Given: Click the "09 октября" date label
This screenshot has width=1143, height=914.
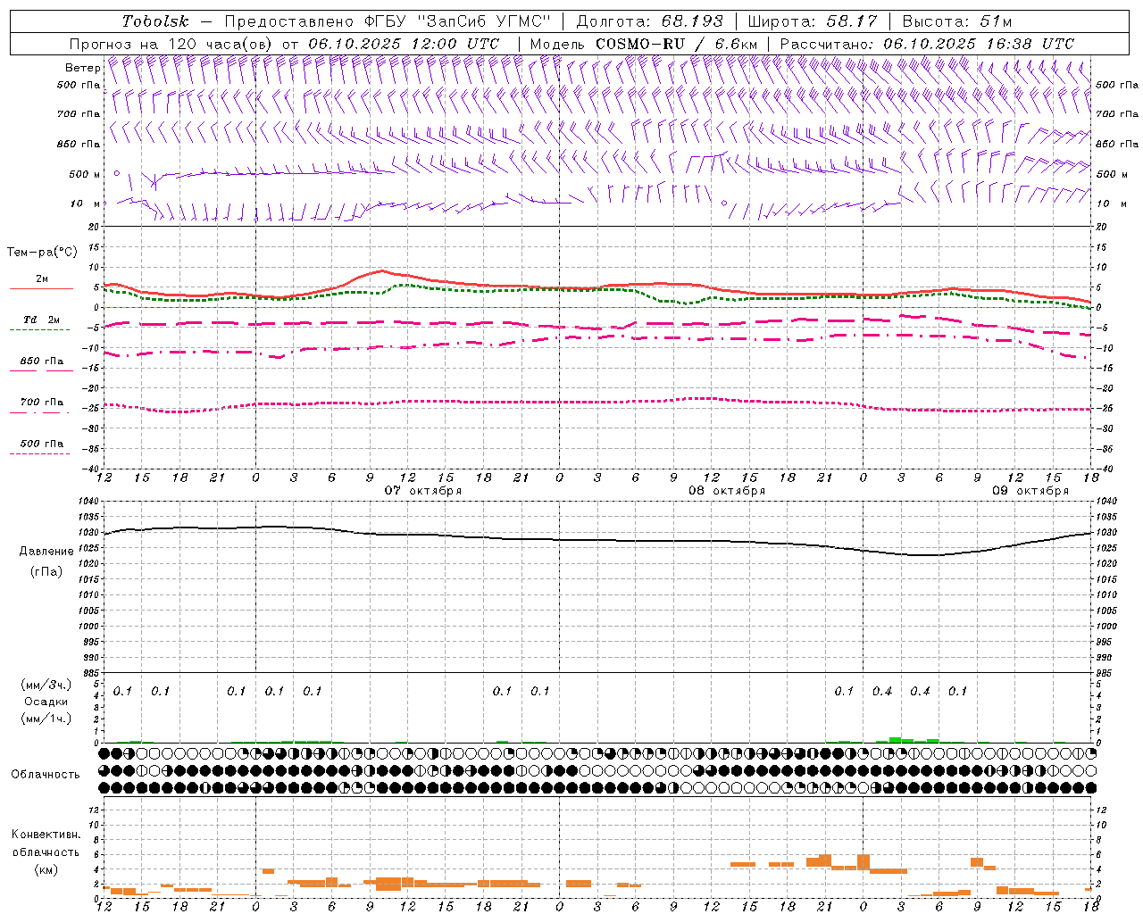Looking at the screenshot, I should click(1030, 491).
